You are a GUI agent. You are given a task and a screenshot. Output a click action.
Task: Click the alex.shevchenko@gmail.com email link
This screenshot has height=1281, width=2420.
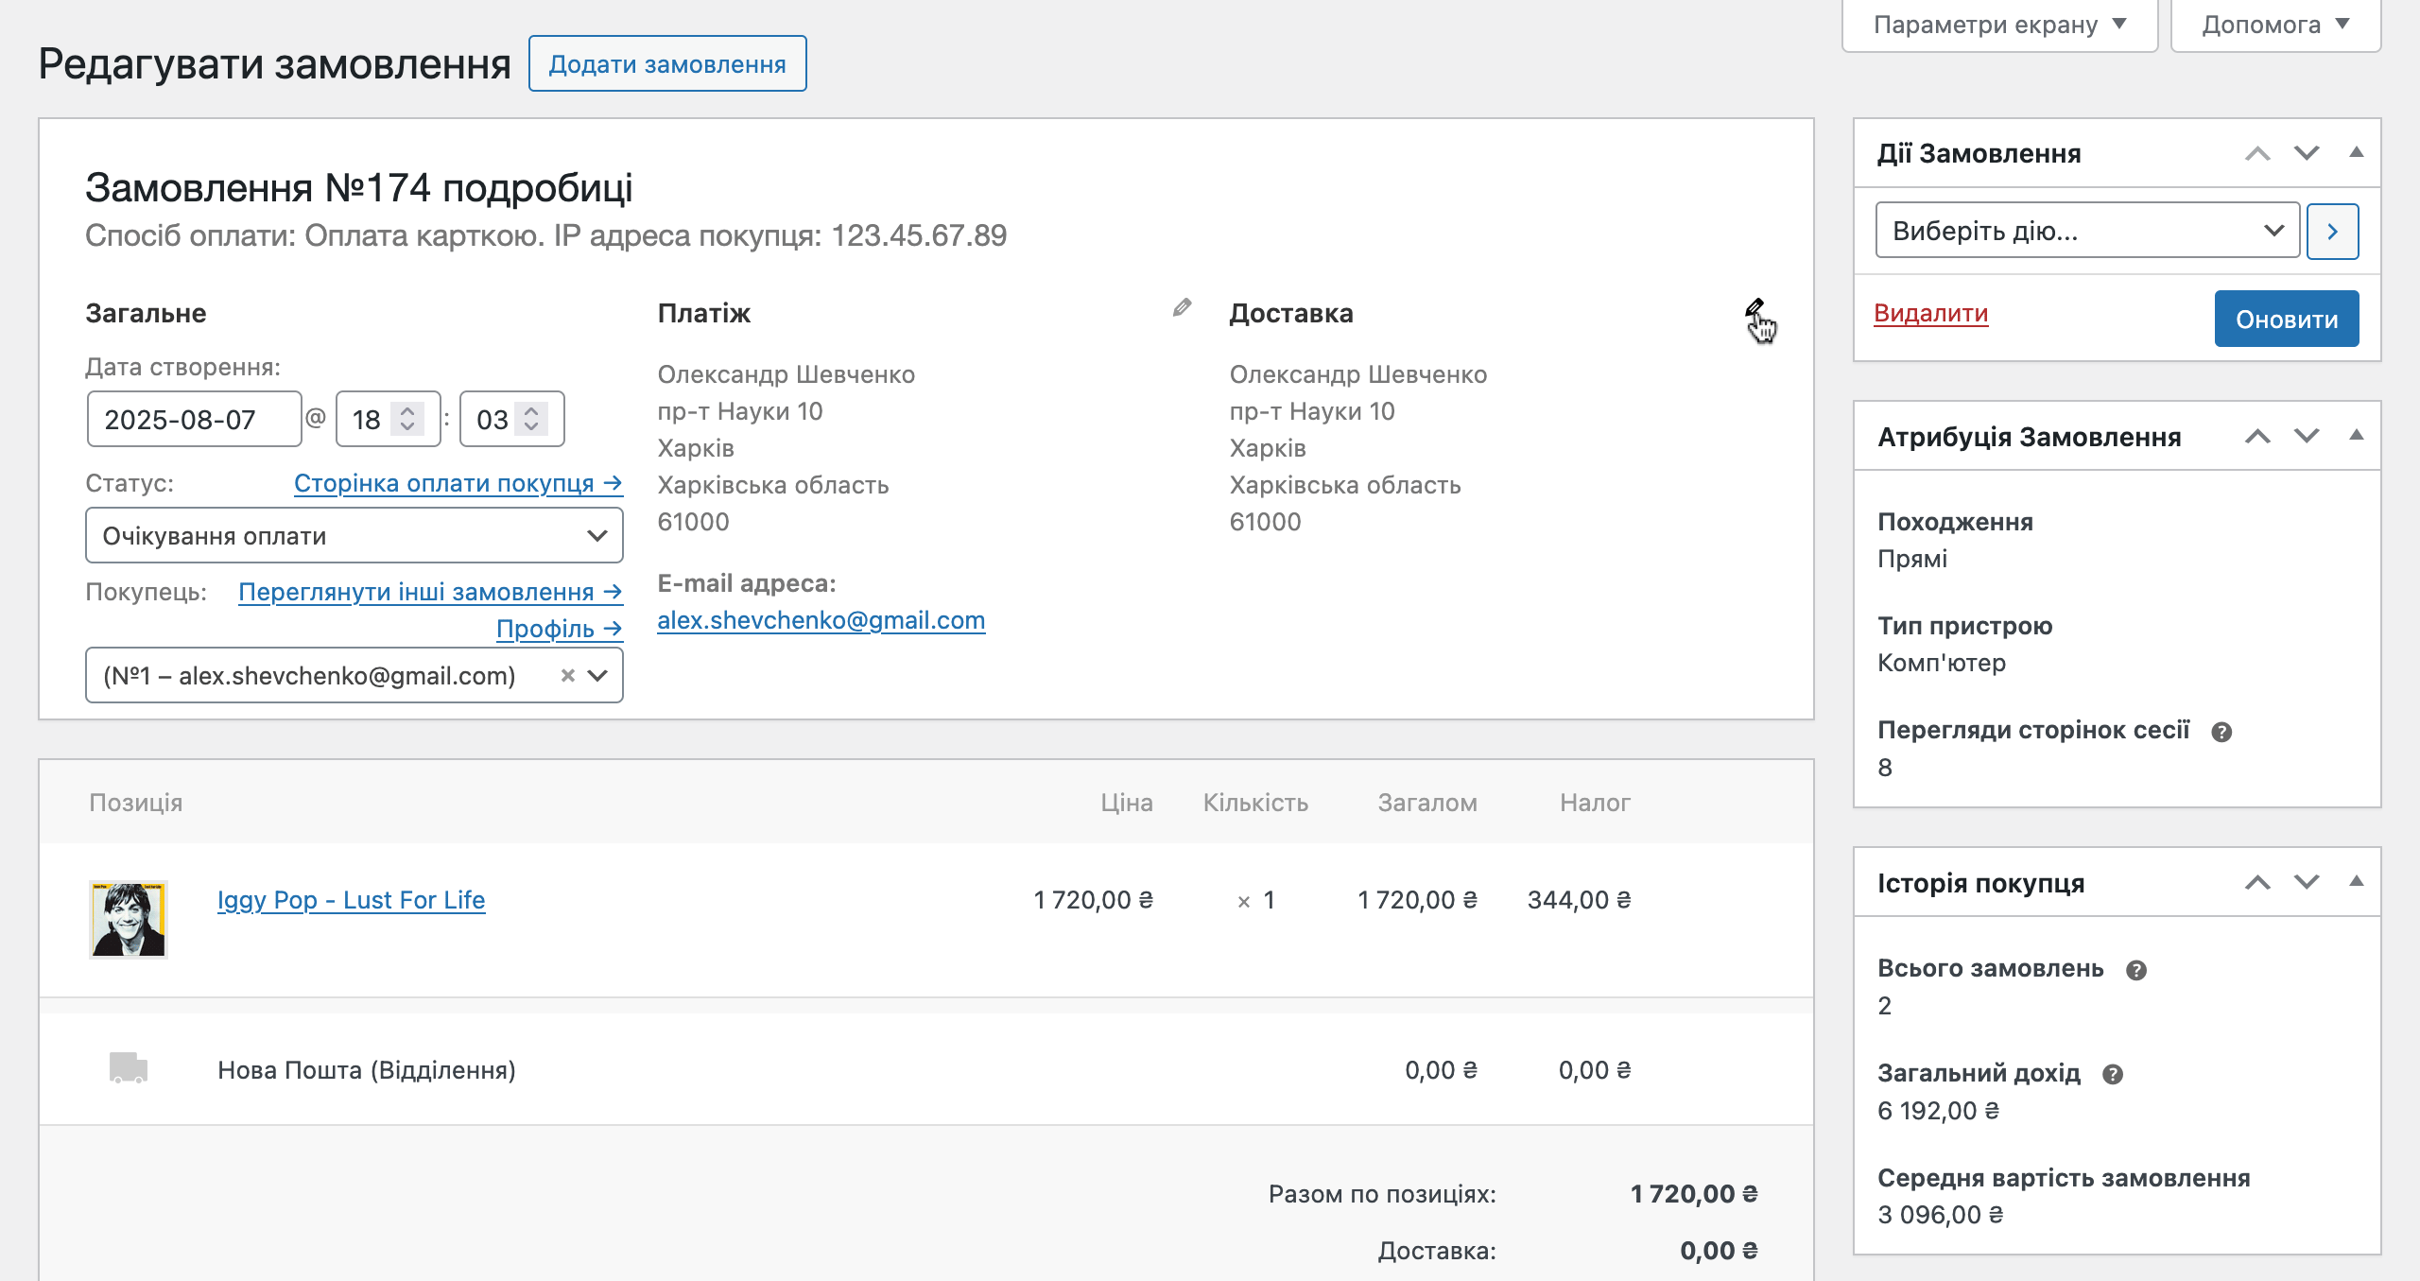coord(821,620)
